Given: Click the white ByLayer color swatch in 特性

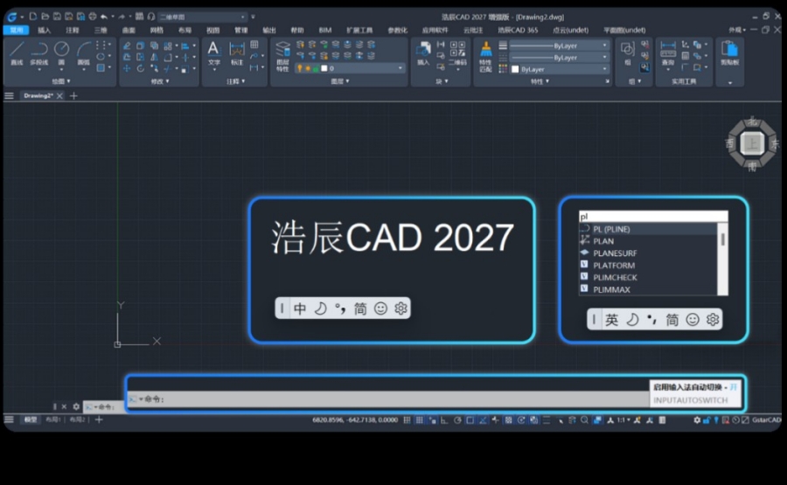Looking at the screenshot, I should click(x=515, y=69).
